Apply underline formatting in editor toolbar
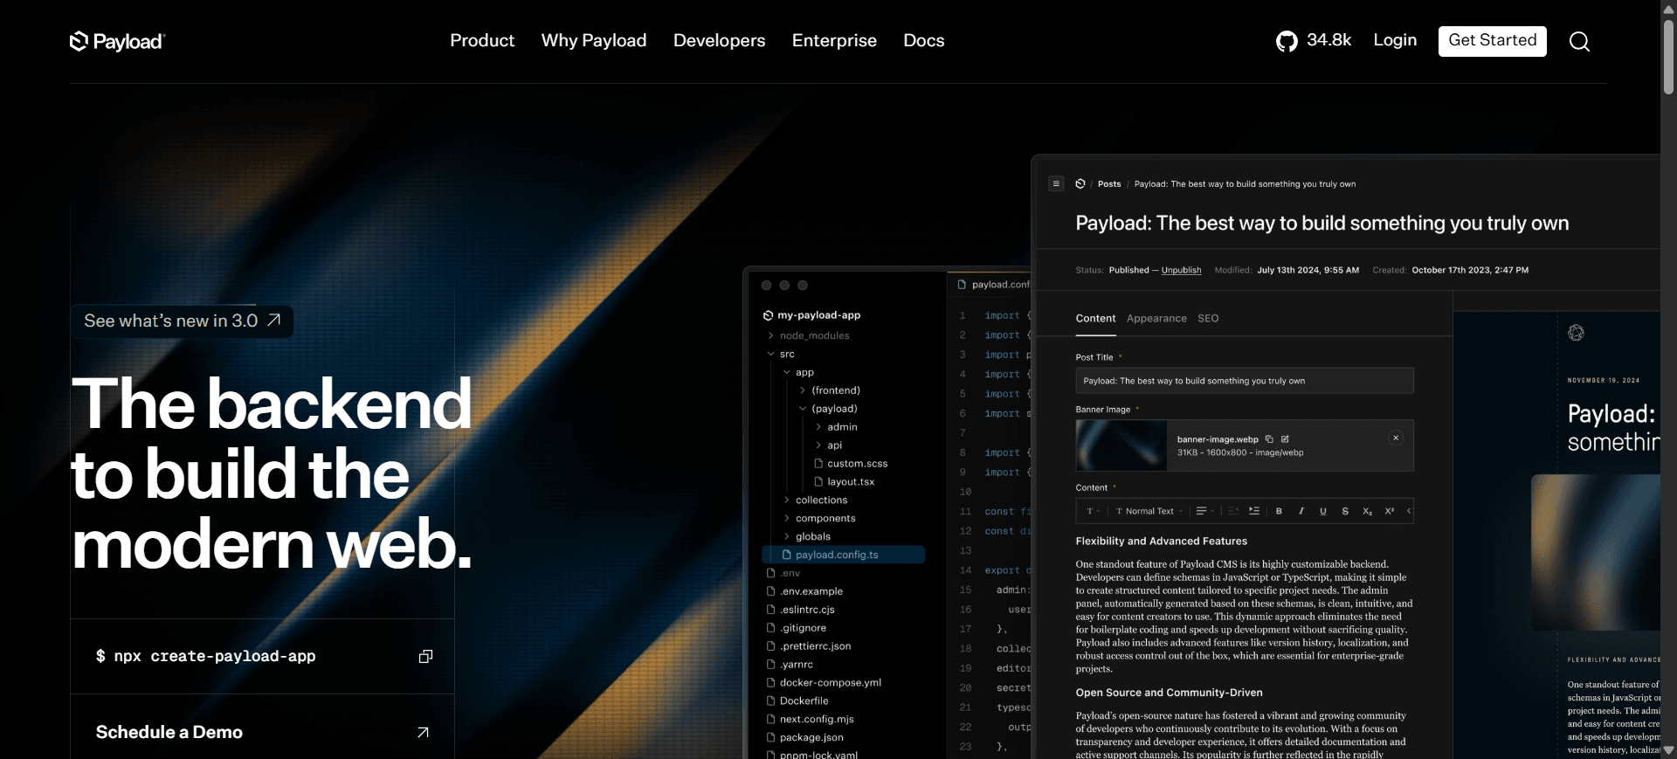Image resolution: width=1677 pixels, height=759 pixels. pos(1323,511)
